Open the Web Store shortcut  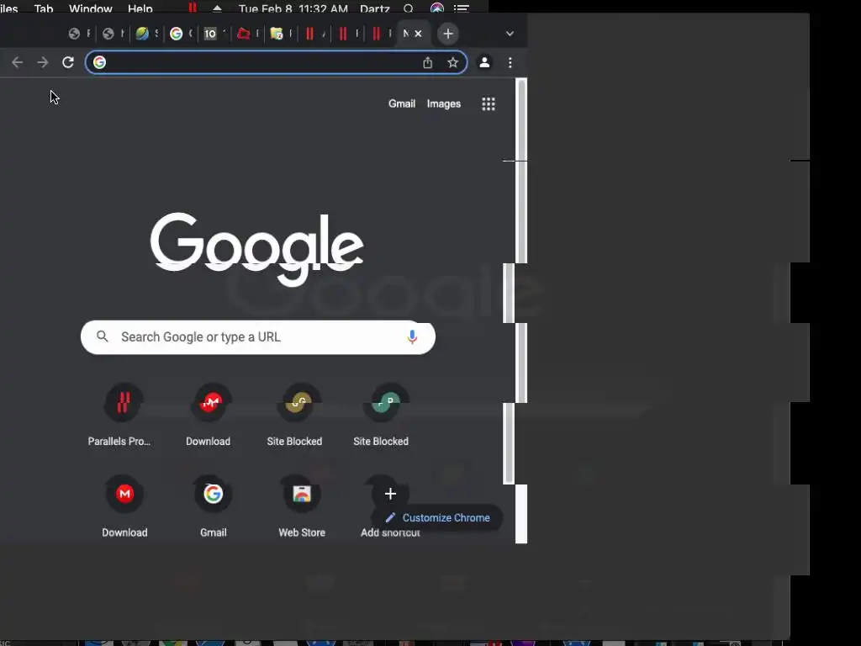pyautogui.click(x=302, y=506)
